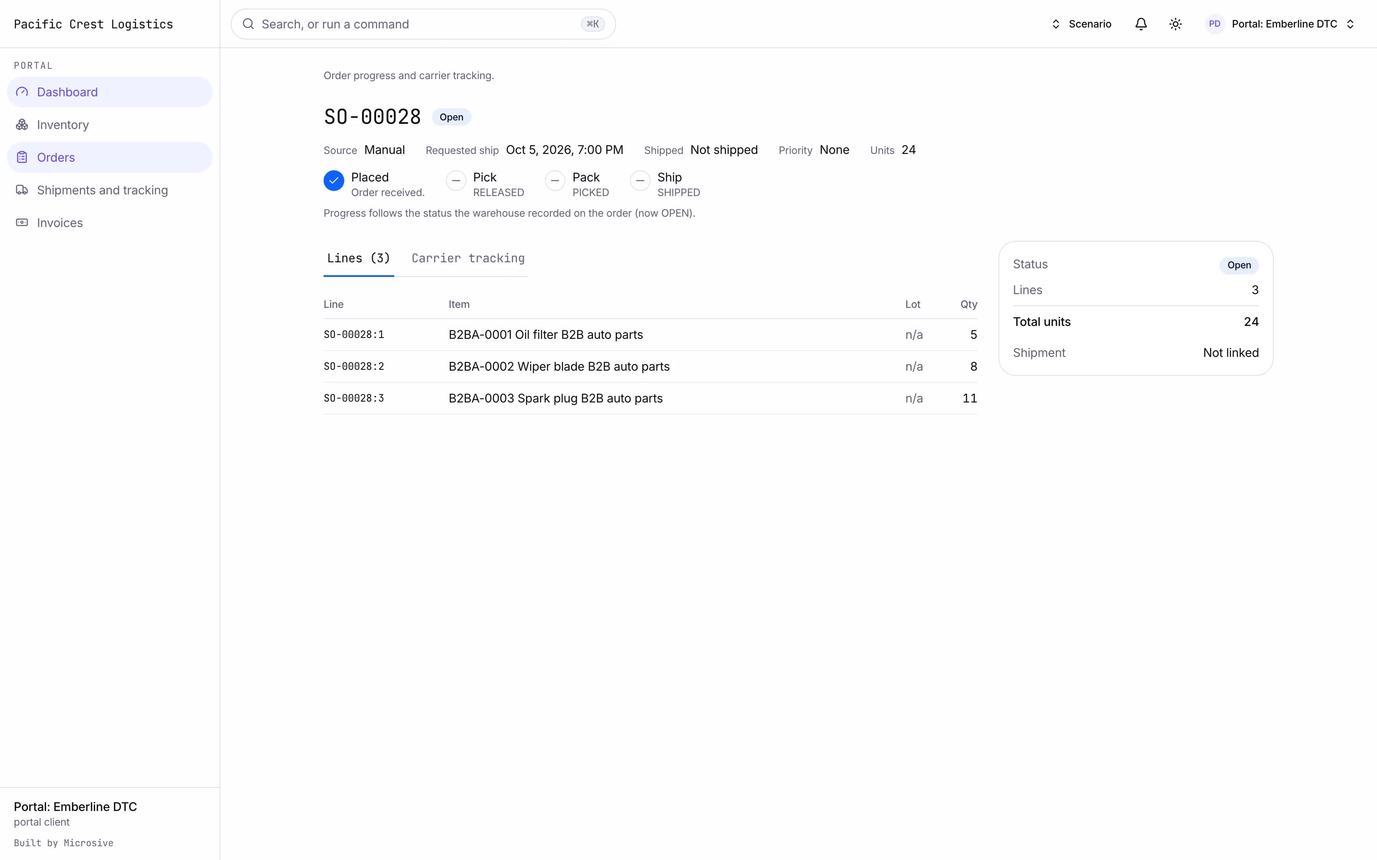Click the Ship step circle icon

point(640,181)
